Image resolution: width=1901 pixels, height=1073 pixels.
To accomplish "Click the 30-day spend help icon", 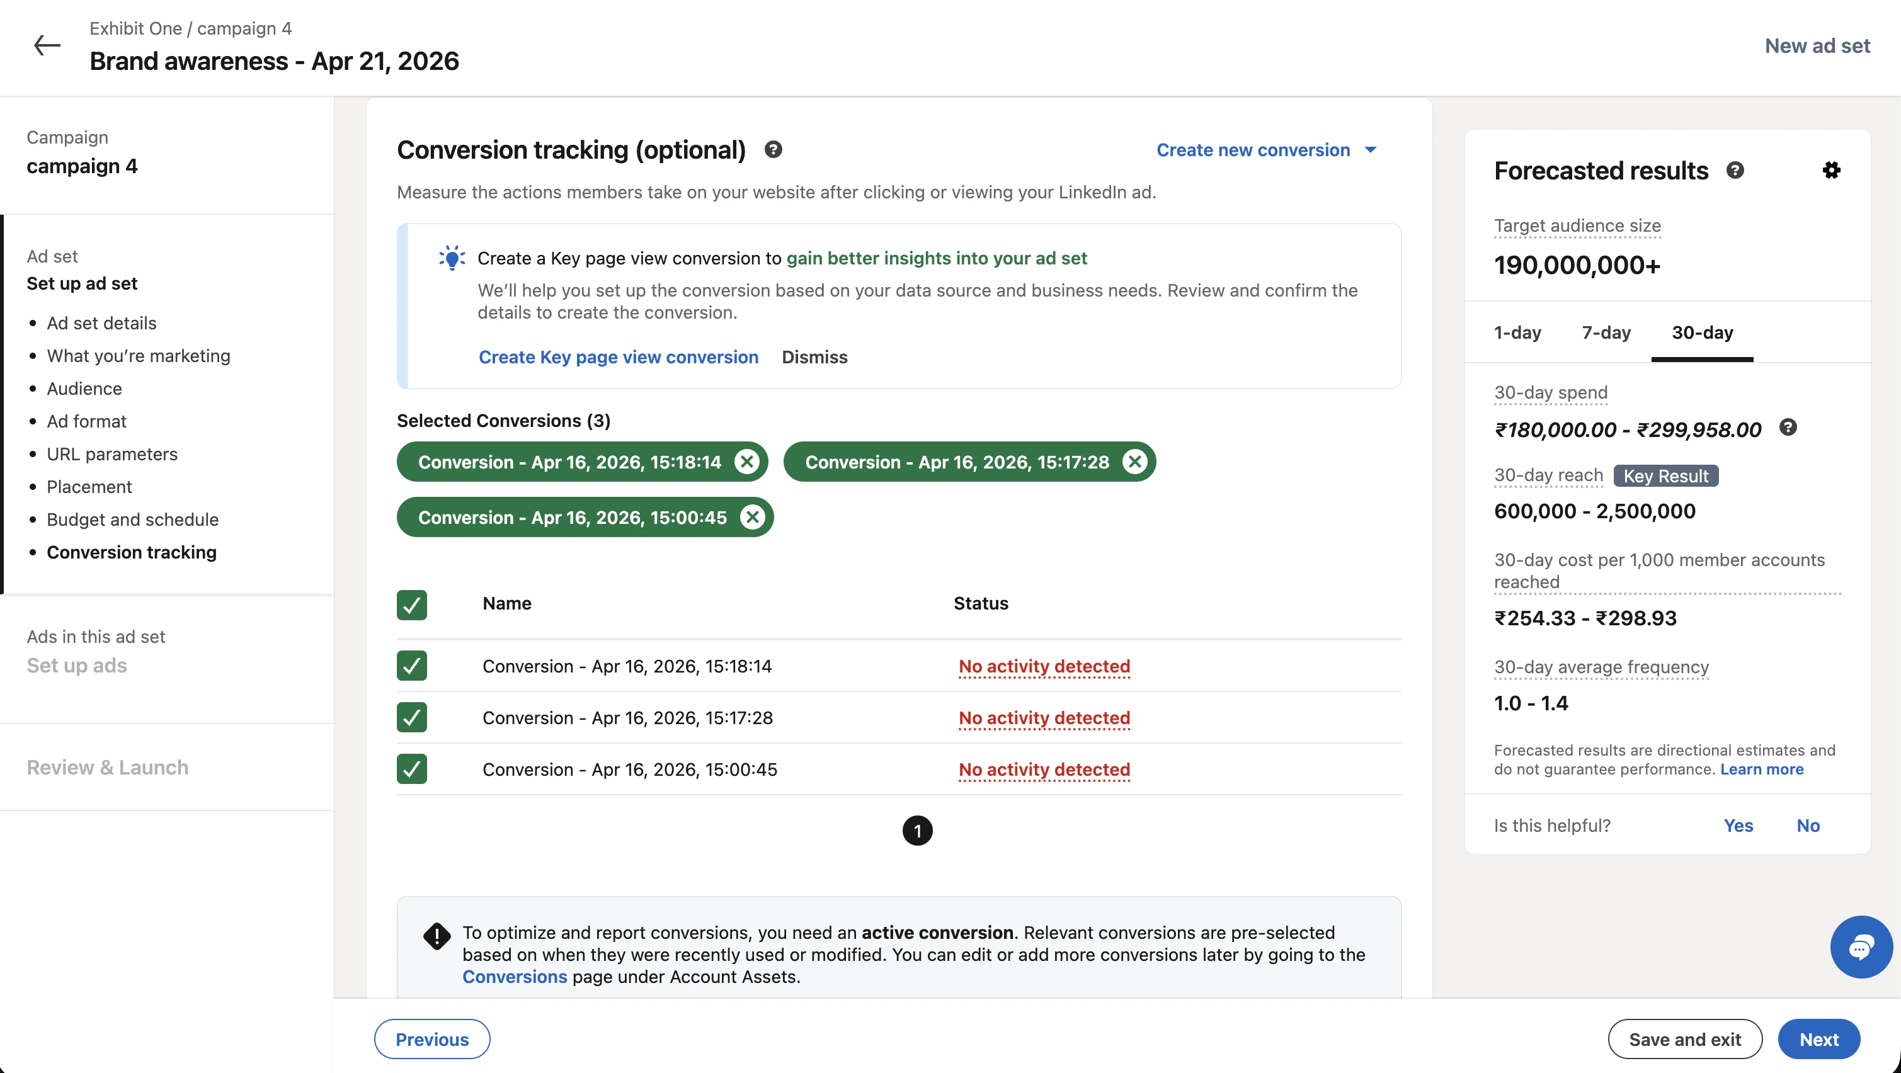I will [x=1789, y=428].
